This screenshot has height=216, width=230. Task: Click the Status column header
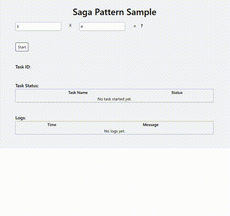pos(177,93)
